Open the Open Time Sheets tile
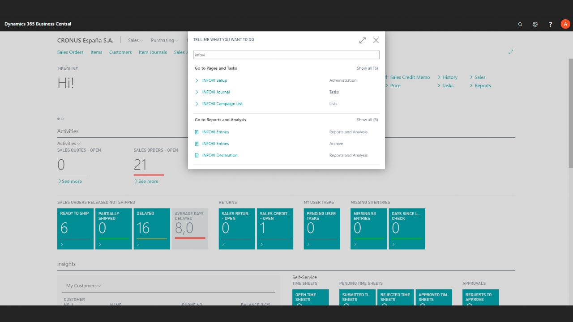 click(311, 297)
